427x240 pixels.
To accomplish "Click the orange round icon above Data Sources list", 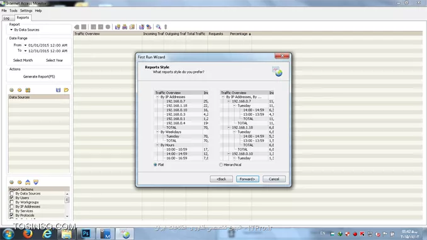I will coord(20,90).
